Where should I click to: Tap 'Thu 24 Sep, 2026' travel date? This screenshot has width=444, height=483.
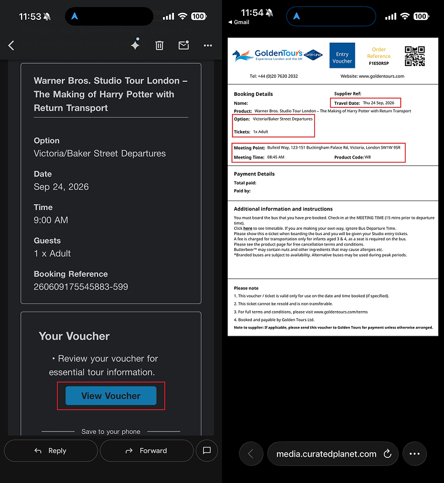click(379, 103)
